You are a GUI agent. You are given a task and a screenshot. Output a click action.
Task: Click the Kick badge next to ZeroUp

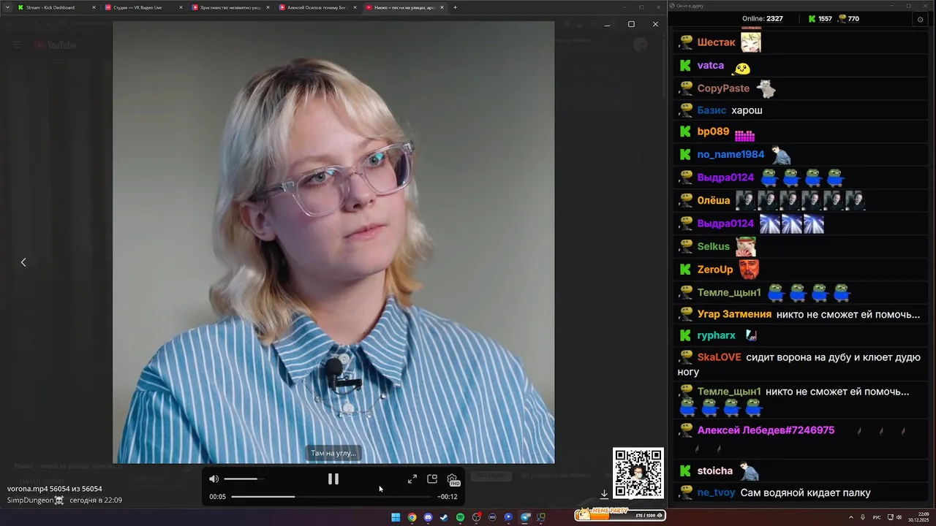[x=685, y=270]
